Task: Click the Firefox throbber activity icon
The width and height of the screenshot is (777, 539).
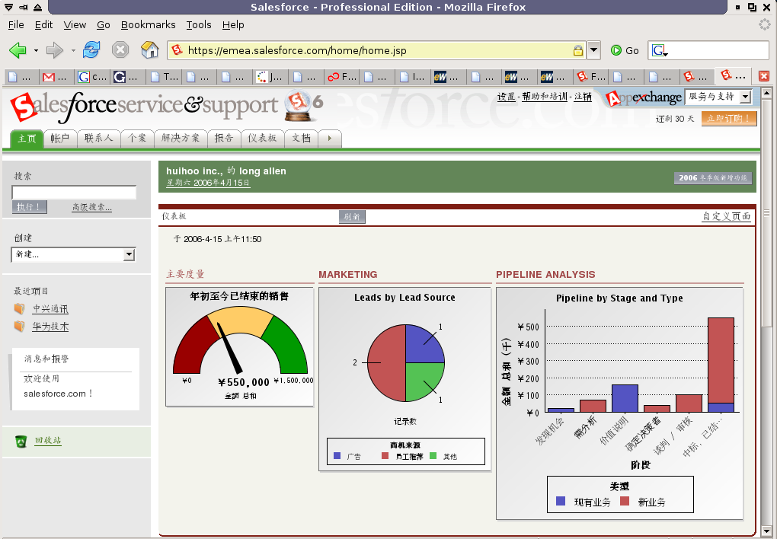Action: 765,24
